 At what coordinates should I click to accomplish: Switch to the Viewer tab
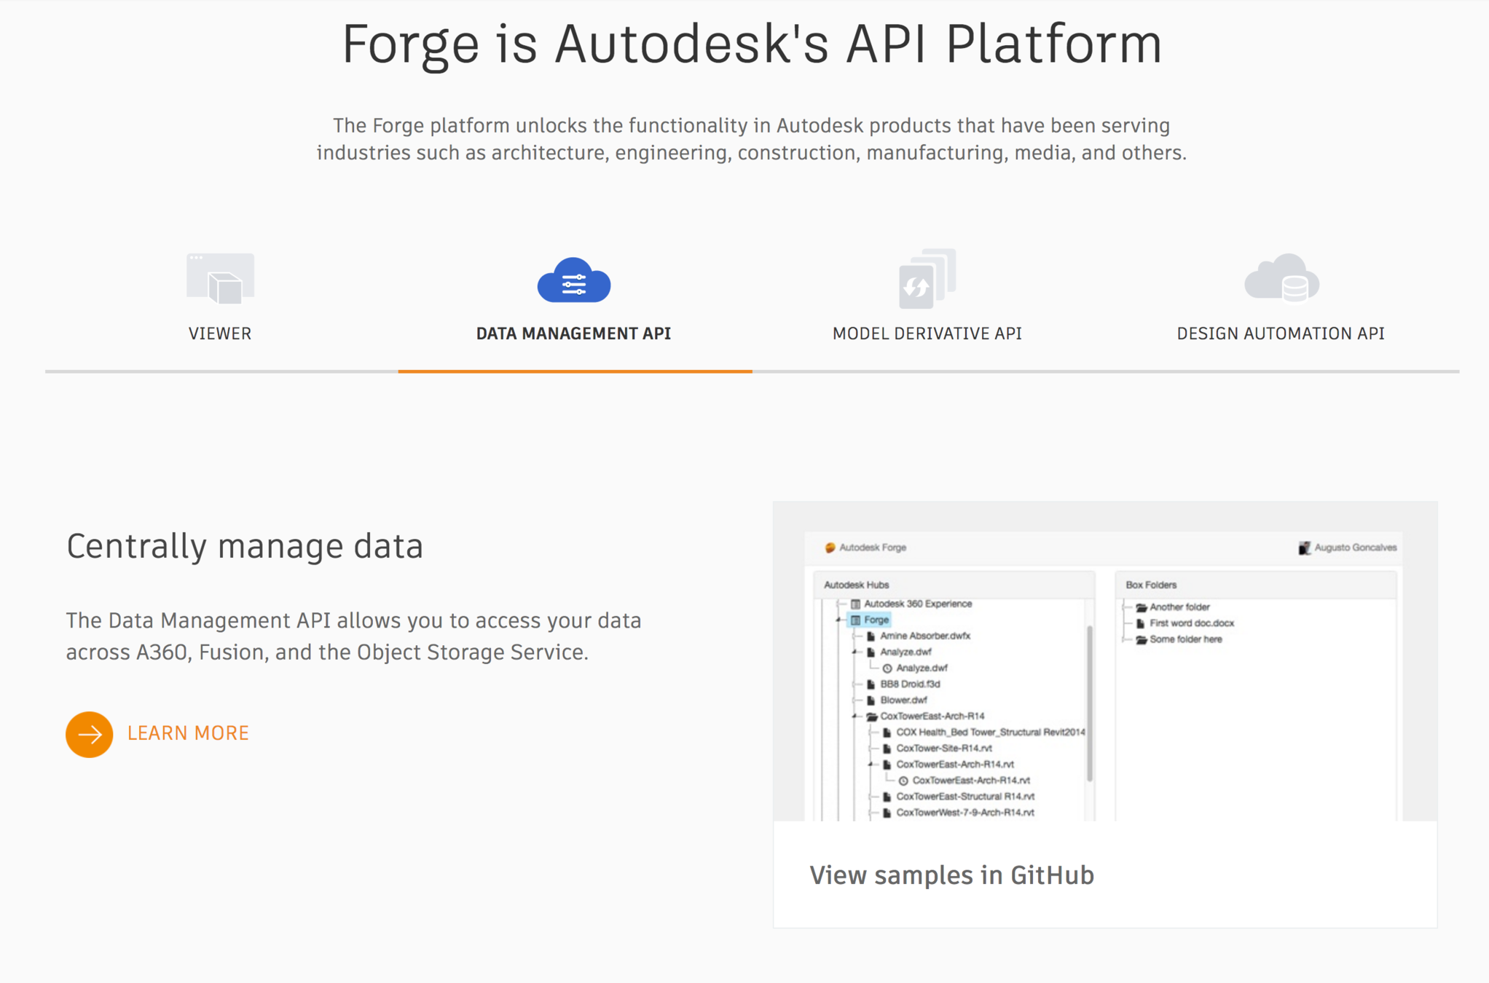[x=220, y=333]
